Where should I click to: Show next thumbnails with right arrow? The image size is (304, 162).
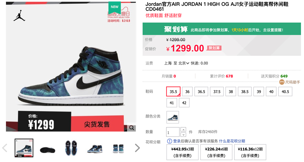pos(137,148)
